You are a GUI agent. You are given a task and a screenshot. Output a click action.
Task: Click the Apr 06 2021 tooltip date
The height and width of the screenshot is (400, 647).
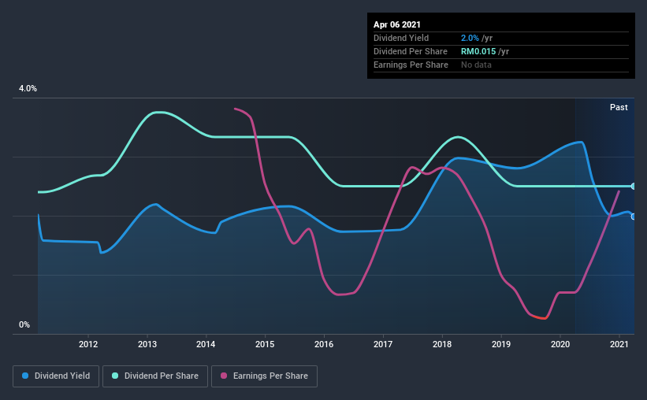[397, 24]
